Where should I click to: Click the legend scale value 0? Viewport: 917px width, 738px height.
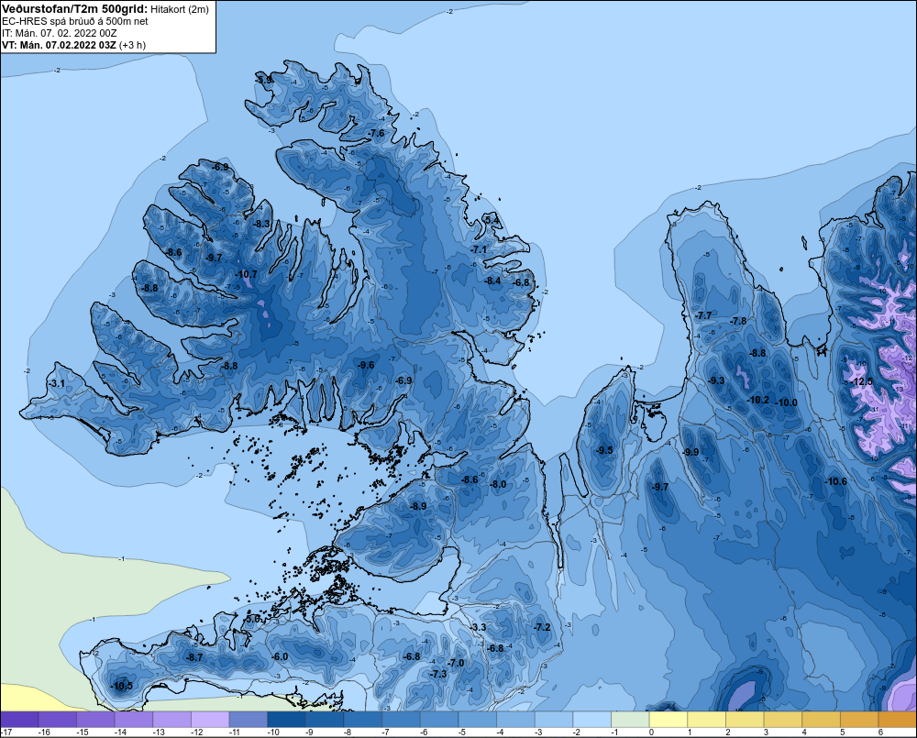pos(651,732)
